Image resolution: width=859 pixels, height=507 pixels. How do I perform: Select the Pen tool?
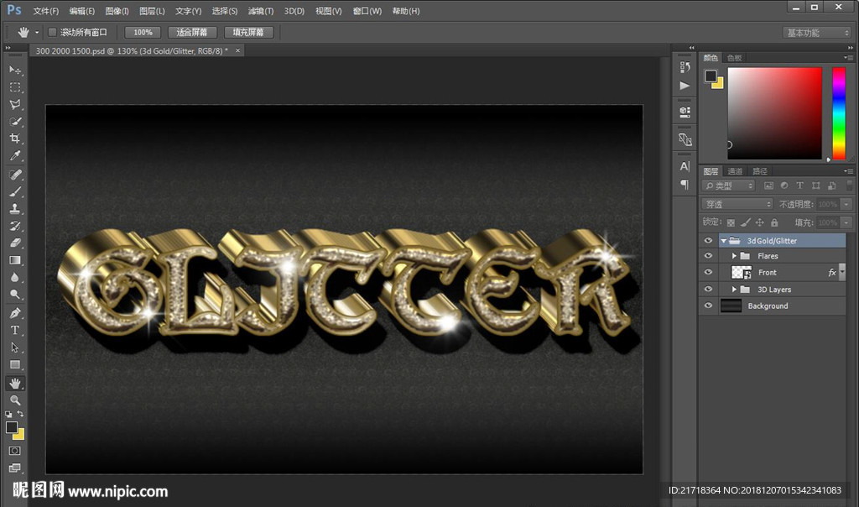pyautogui.click(x=15, y=313)
